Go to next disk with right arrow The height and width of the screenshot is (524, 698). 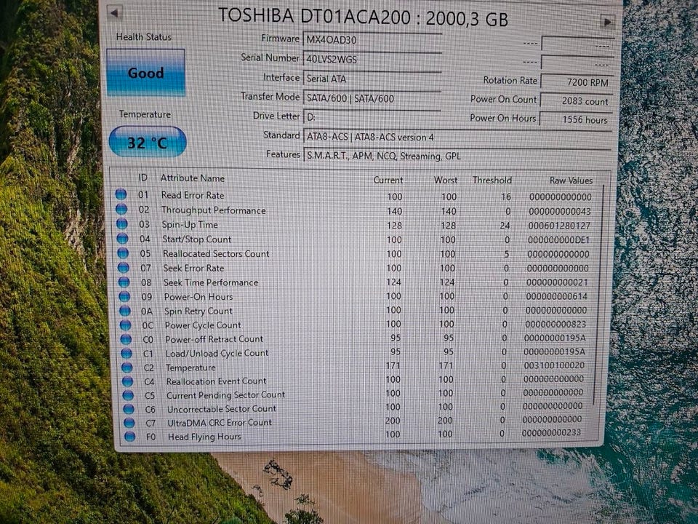[606, 21]
